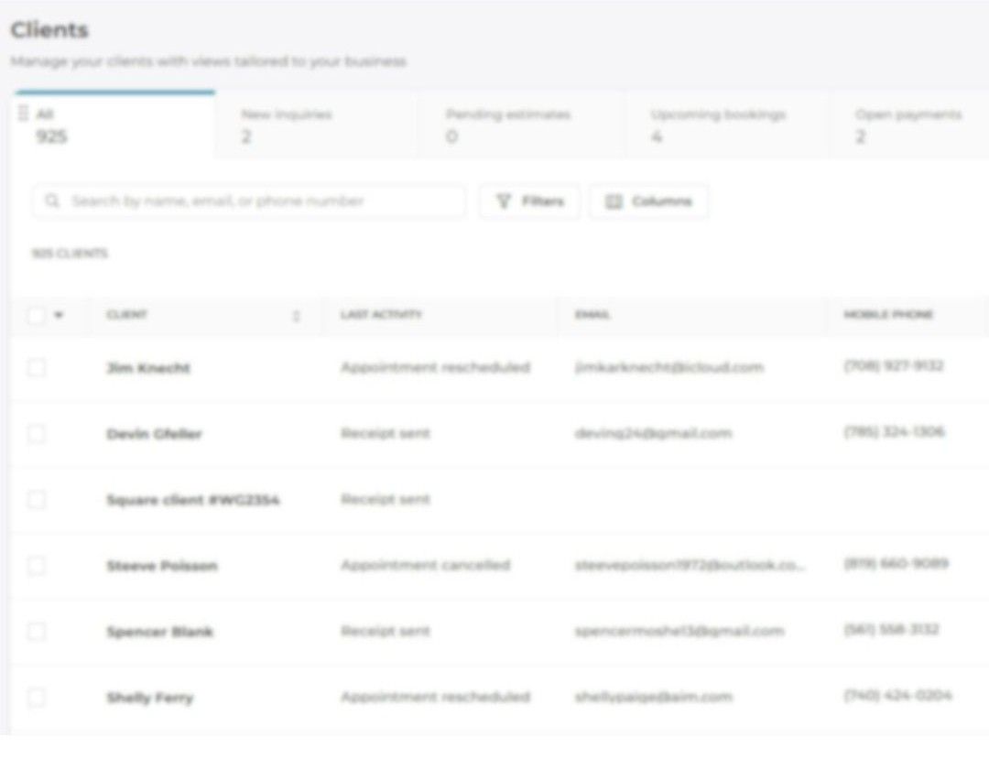Screen dimensions: 989x759
Task: Focus the search by name field
Action: tap(249, 201)
